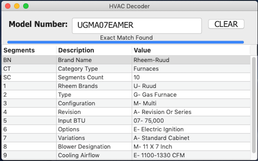Select the Variations description cell
258x161 pixels.
coord(94,138)
